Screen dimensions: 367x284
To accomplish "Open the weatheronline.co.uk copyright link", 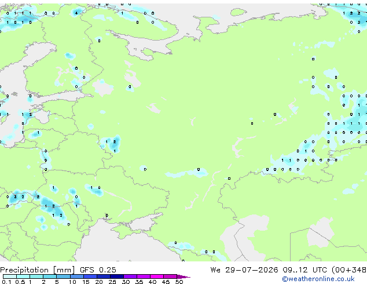I will click(x=318, y=279).
